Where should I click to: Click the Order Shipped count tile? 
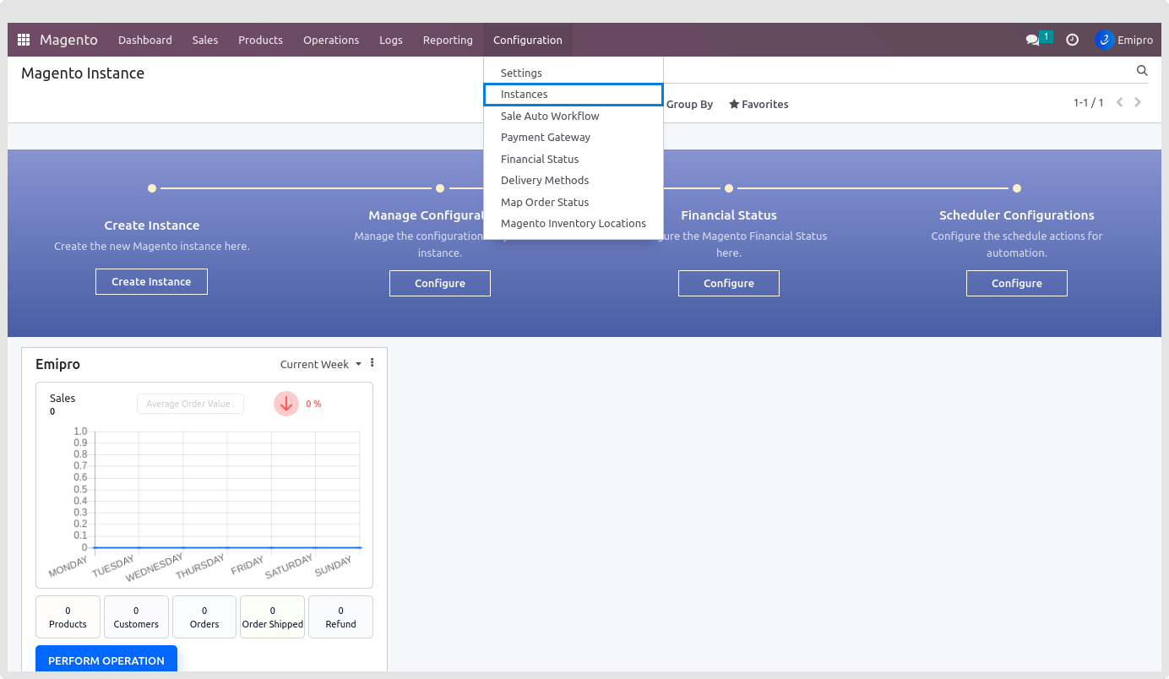[x=272, y=617]
